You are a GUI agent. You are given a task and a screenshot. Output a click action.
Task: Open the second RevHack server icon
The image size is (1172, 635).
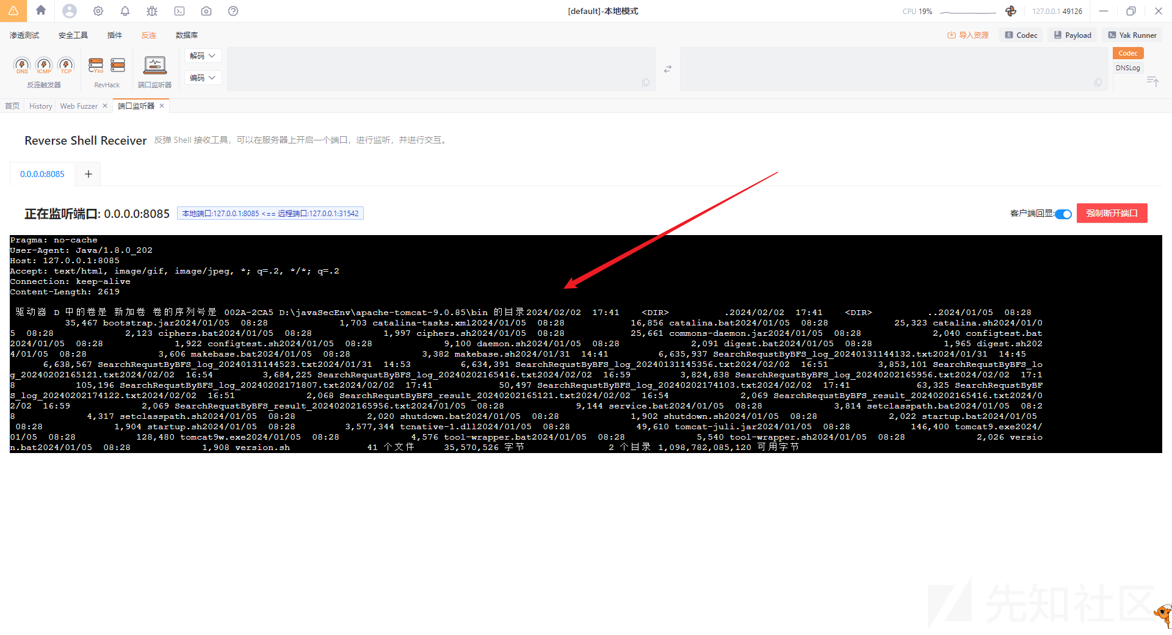[118, 65]
